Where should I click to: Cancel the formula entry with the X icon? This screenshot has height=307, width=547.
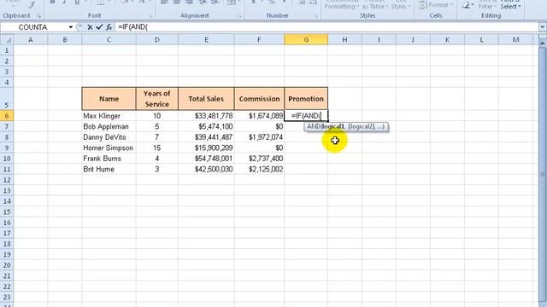click(x=90, y=26)
